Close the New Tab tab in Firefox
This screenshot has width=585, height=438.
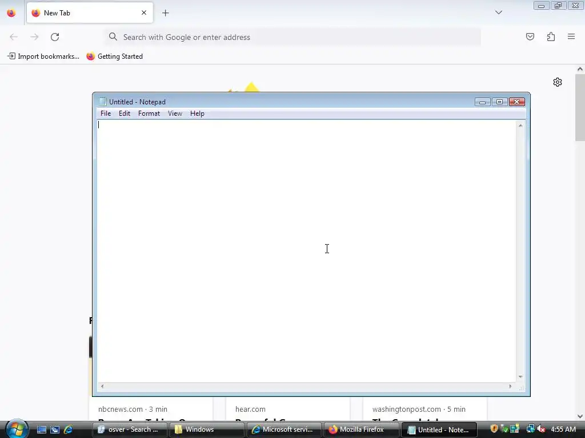click(144, 13)
